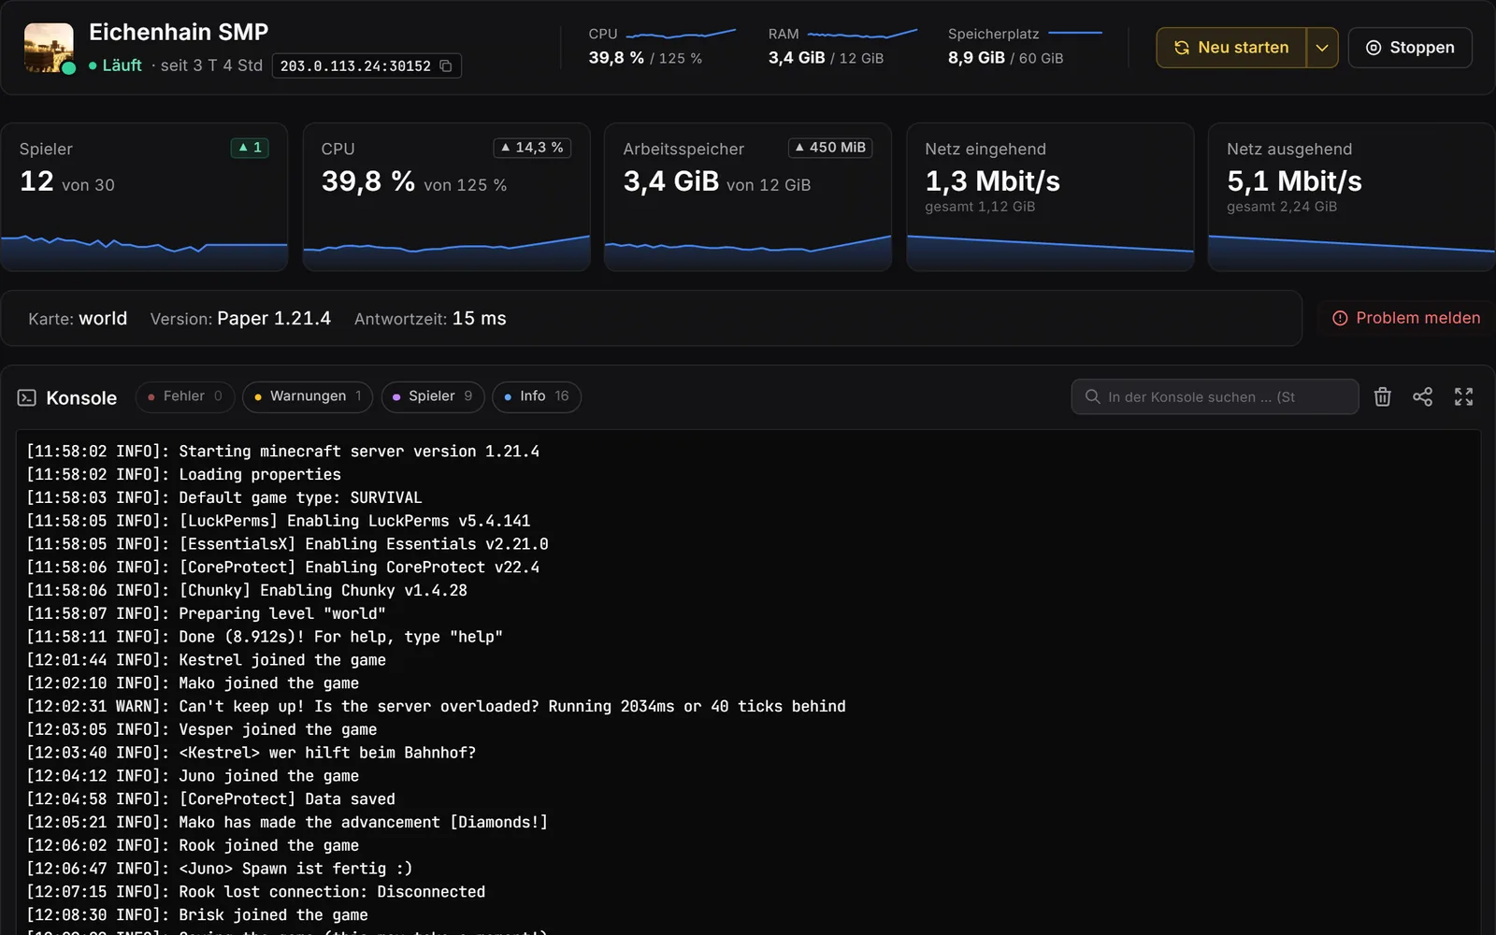This screenshot has height=935, width=1496.
Task: Toggle the Fehler log filter
Action: point(184,396)
